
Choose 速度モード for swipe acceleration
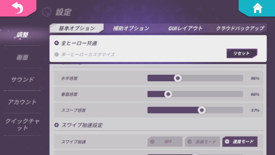coord(240,142)
